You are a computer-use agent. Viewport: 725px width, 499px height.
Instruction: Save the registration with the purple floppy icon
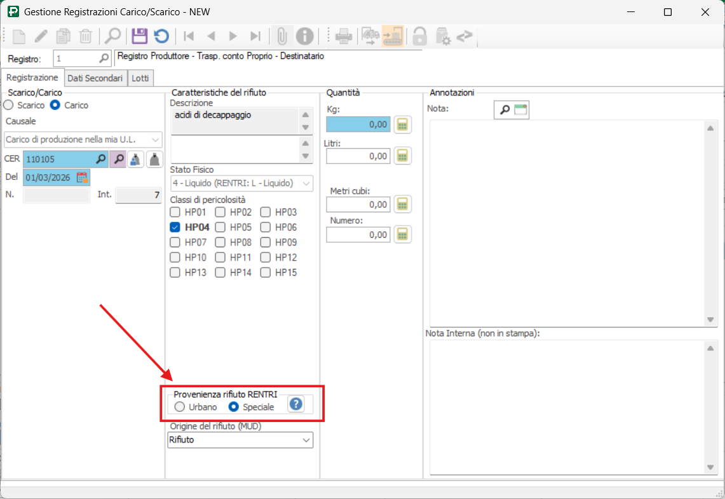(x=139, y=36)
